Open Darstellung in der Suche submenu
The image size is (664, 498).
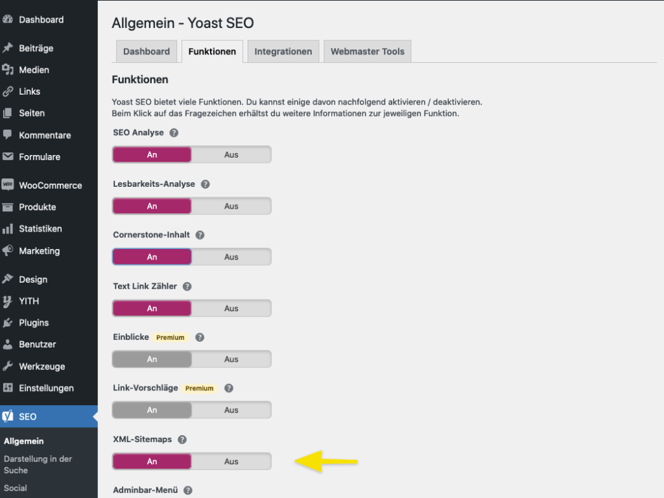pos(38,464)
